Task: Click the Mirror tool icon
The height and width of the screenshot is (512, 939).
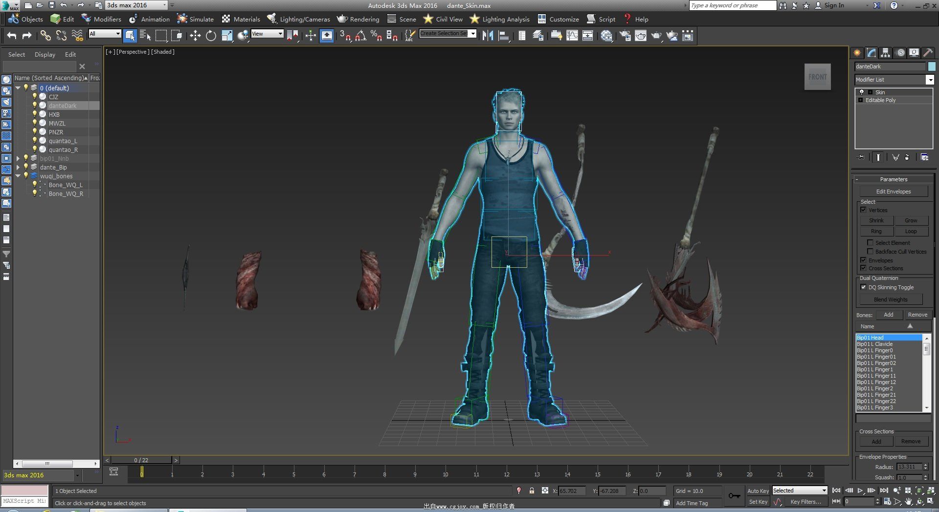Action: 488,36
